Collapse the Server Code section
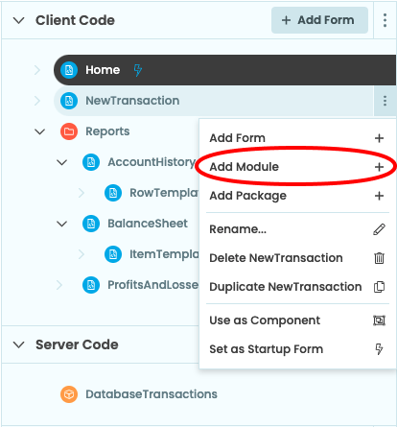Screen dimensions: 397x427 pos(19,344)
